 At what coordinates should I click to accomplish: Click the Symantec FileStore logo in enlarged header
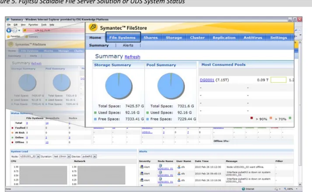(x=93, y=27)
